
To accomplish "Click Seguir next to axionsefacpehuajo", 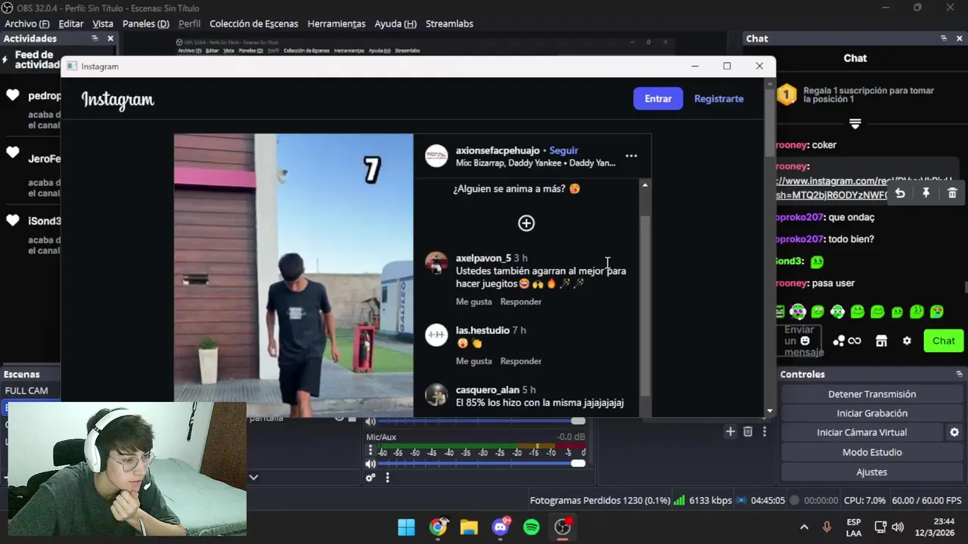I will point(563,150).
